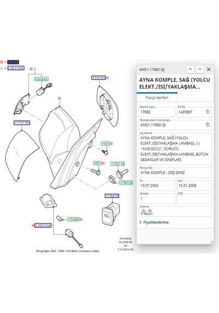Click the Son date 15.01.2008
The height and width of the screenshot is (313, 219).
click(194, 186)
